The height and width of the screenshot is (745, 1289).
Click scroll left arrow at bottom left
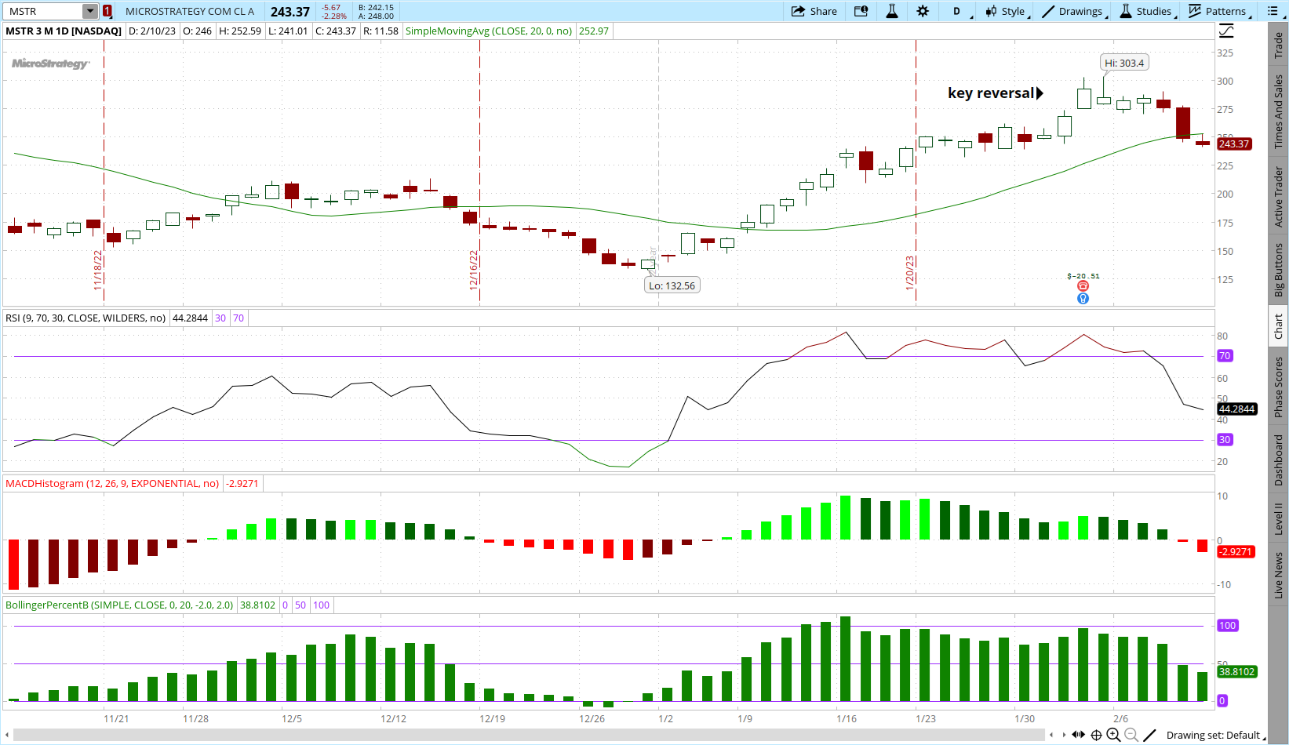coord(8,735)
